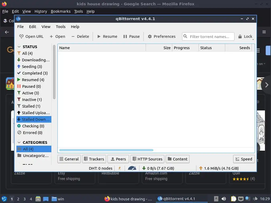271x203 pixels.
Task: Collapse the CATEGORIES section chevron
Action: click(19, 142)
